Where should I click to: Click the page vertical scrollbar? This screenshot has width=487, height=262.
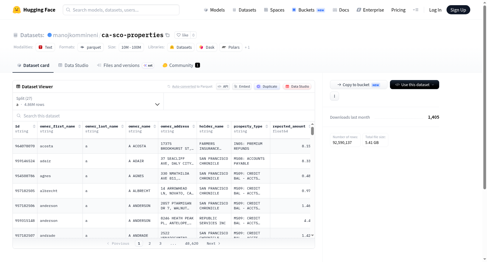pos(485,97)
